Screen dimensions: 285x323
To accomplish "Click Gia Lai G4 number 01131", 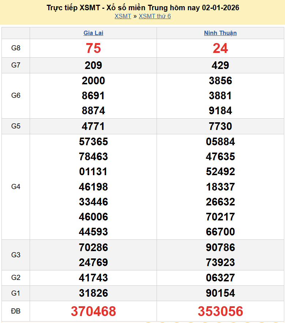I will coord(93,172).
